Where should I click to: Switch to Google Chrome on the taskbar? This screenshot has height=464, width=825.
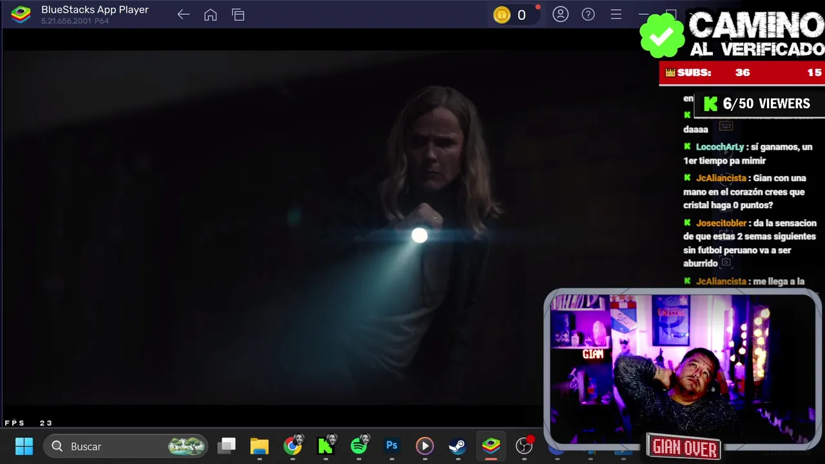pyautogui.click(x=293, y=446)
